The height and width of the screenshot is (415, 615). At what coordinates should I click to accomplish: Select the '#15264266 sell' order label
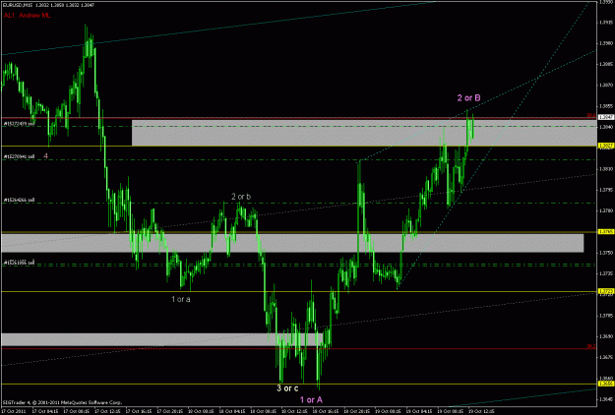click(19, 200)
